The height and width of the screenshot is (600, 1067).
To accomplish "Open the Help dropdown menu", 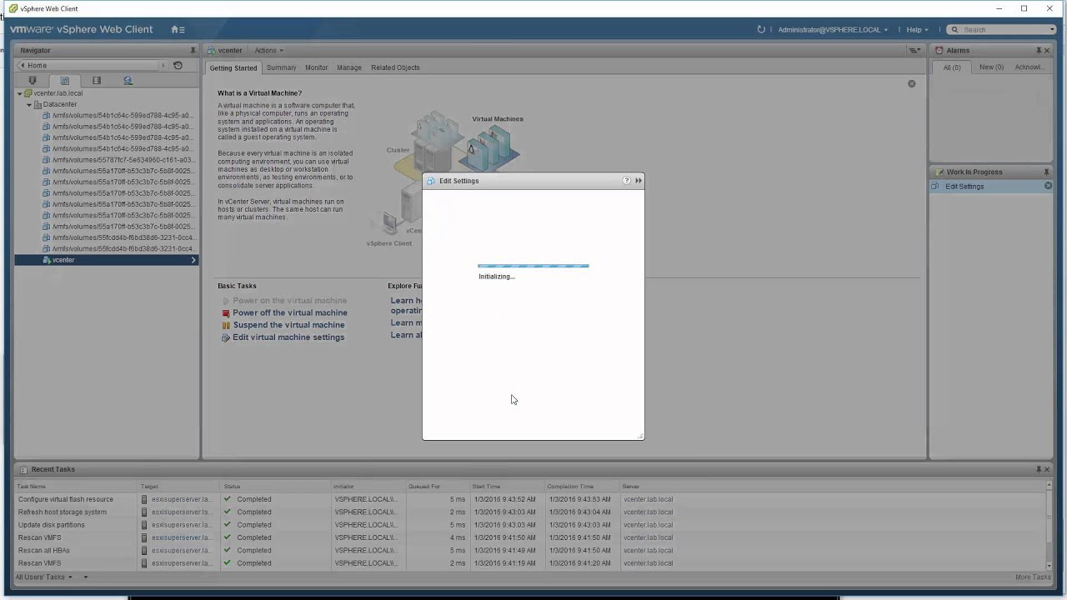I will click(x=917, y=30).
